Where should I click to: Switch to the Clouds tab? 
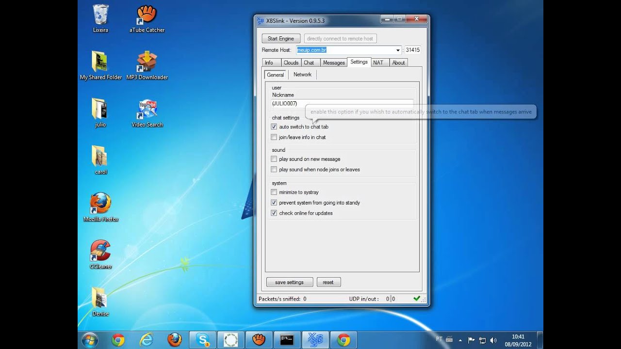291,63
